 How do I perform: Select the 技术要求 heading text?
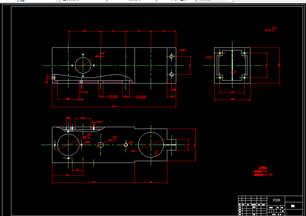tap(263, 168)
